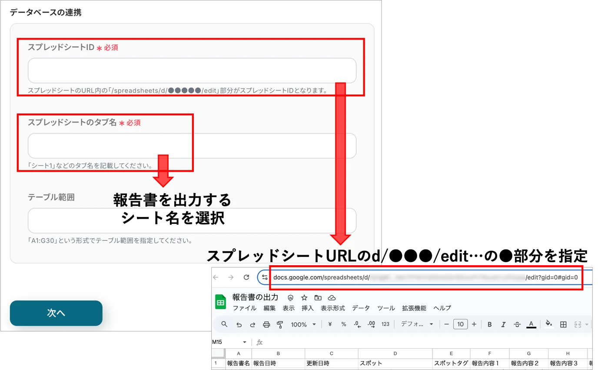Apply yen currency format
Image resolution: width=598 pixels, height=370 pixels.
coord(330,324)
